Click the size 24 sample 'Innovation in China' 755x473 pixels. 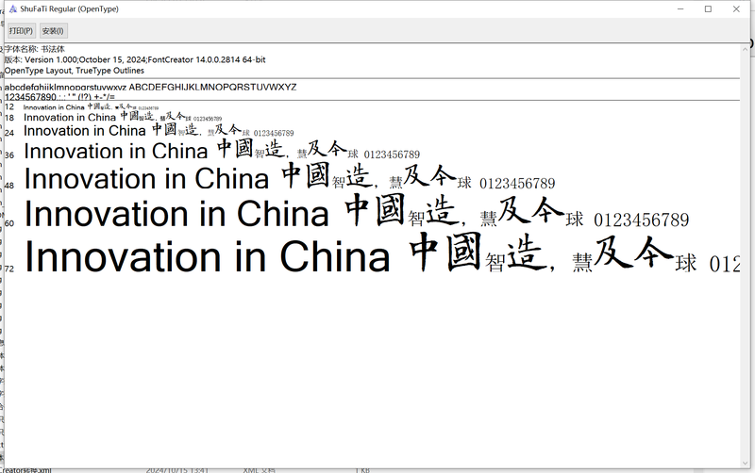click(x=85, y=131)
